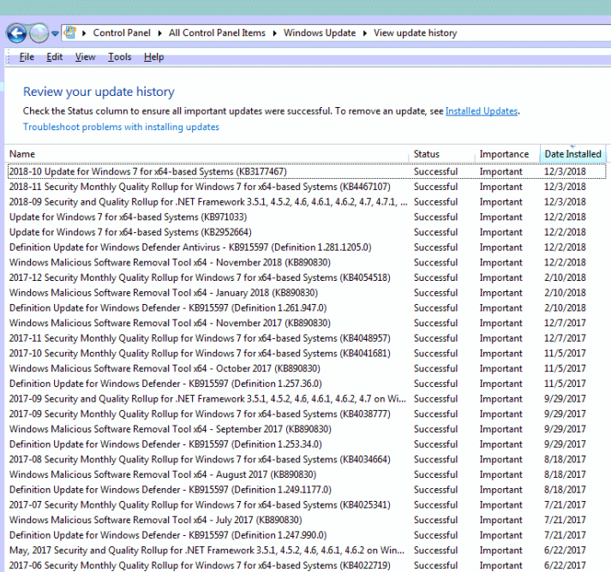The height and width of the screenshot is (572, 611).
Task: Select Defender Definition 1.253.34.0 row
Action: 306,444
